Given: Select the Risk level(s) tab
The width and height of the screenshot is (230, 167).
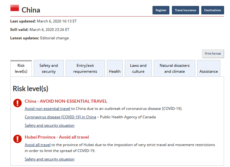Looking at the screenshot, I should tap(21, 68).
